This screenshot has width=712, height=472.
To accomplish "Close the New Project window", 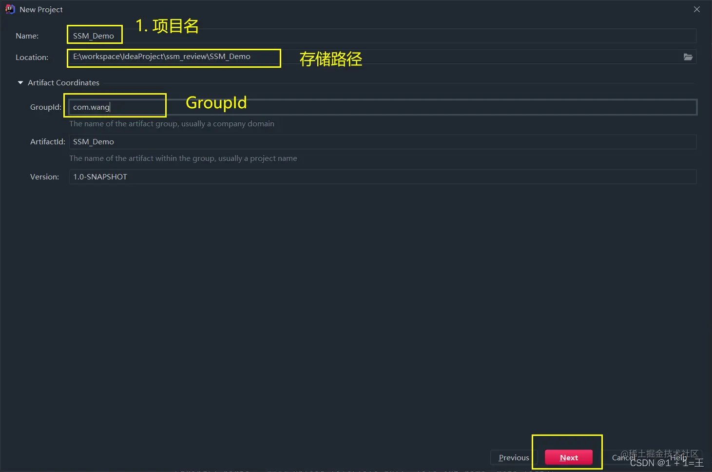I will pyautogui.click(x=697, y=9).
